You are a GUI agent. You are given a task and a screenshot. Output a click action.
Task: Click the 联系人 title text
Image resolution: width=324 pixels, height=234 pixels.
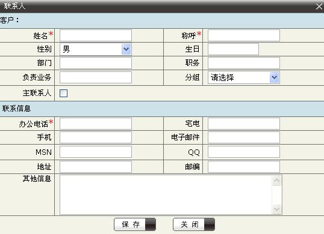coord(14,6)
